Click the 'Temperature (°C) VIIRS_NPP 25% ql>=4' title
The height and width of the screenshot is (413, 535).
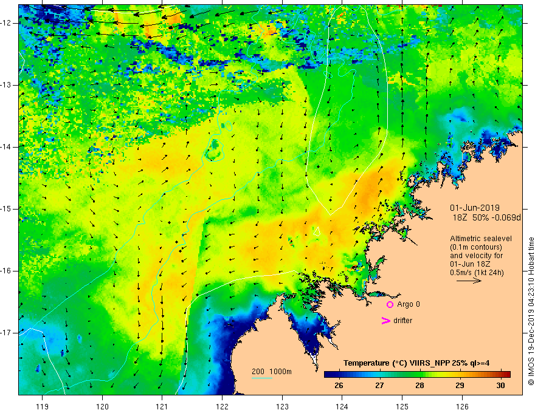[416, 363]
